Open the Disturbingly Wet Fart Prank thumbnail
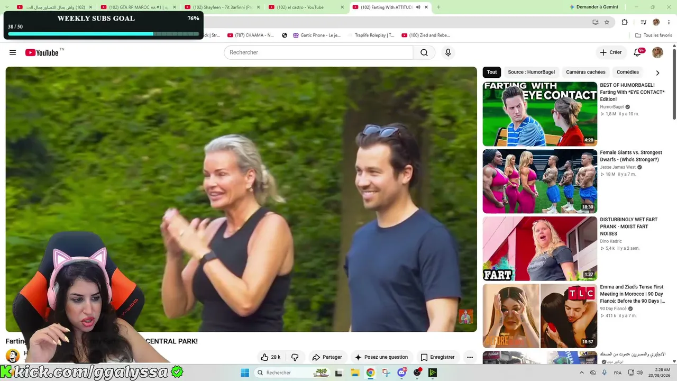Screen dimensions: 677x381 click(x=539, y=249)
